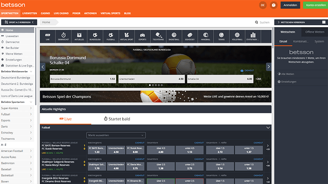Go to previous banner slide arrow
Image resolution: width=328 pixels, height=184 pixels.
(x=43, y=67)
